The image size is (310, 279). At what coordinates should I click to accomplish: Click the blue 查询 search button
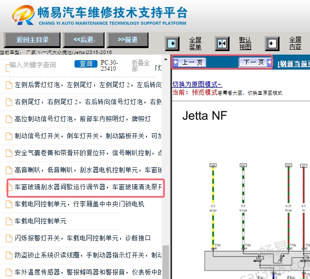click(x=86, y=64)
